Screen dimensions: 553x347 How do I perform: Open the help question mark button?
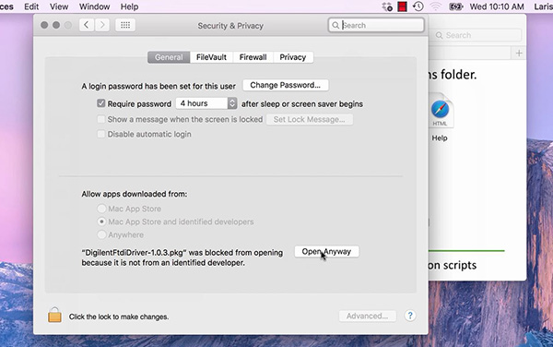coord(410,316)
